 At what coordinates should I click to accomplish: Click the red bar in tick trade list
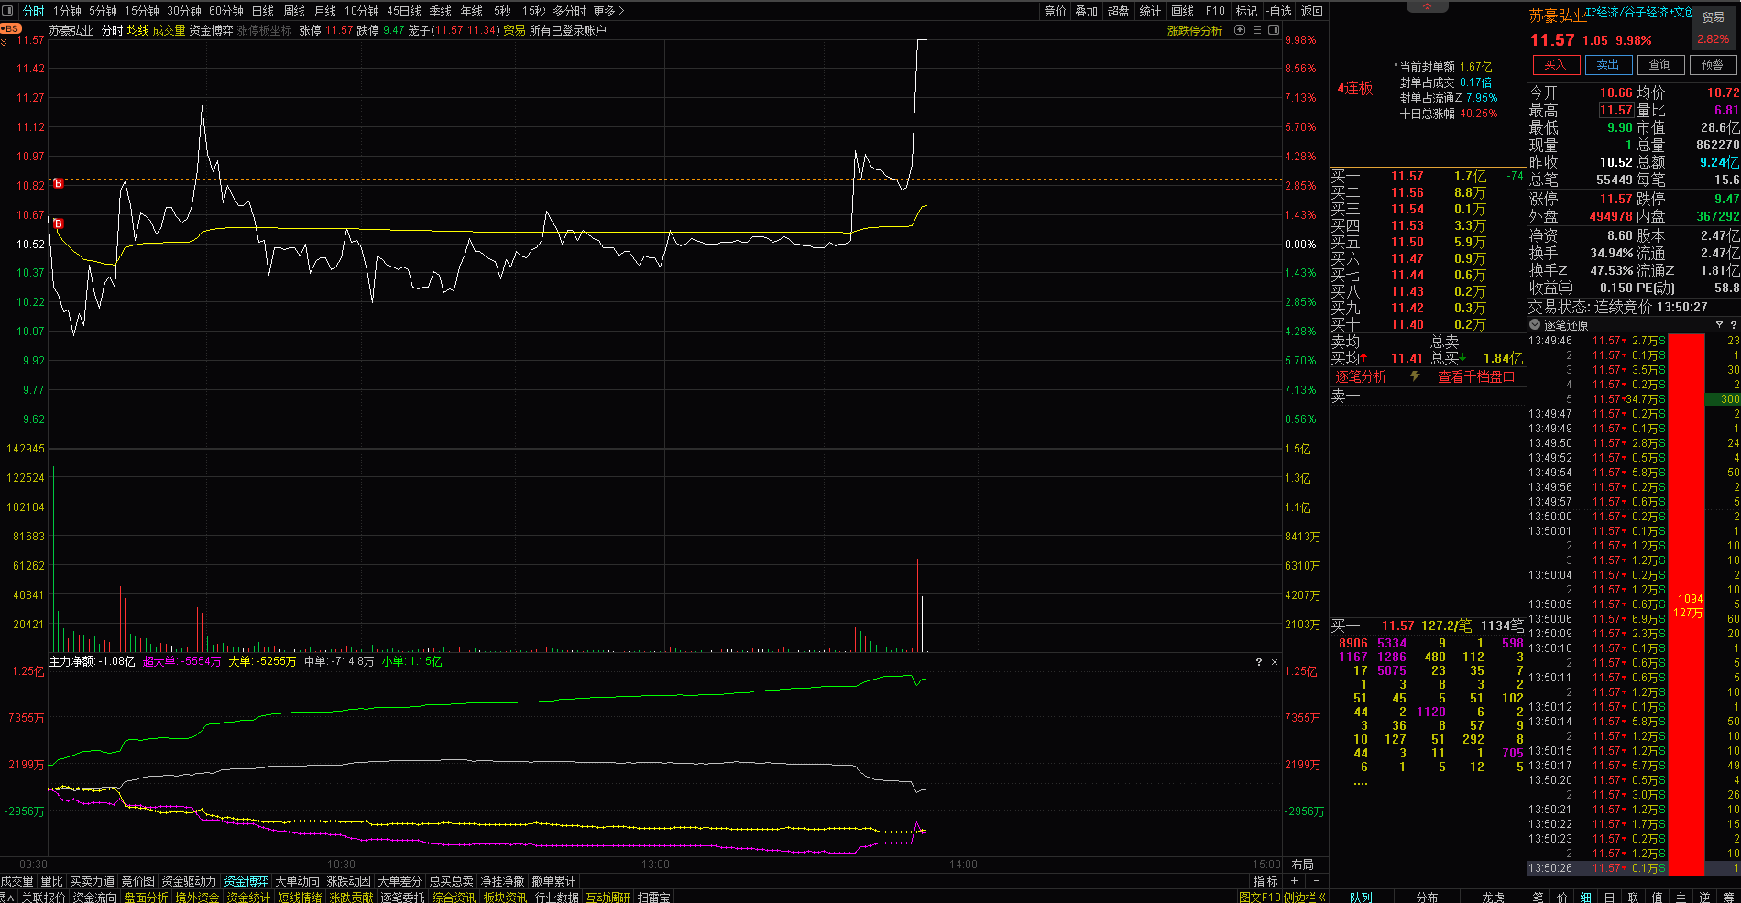[1686, 604]
